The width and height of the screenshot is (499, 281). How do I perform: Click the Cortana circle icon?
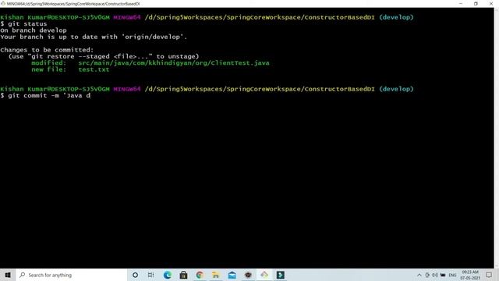[x=135, y=275]
